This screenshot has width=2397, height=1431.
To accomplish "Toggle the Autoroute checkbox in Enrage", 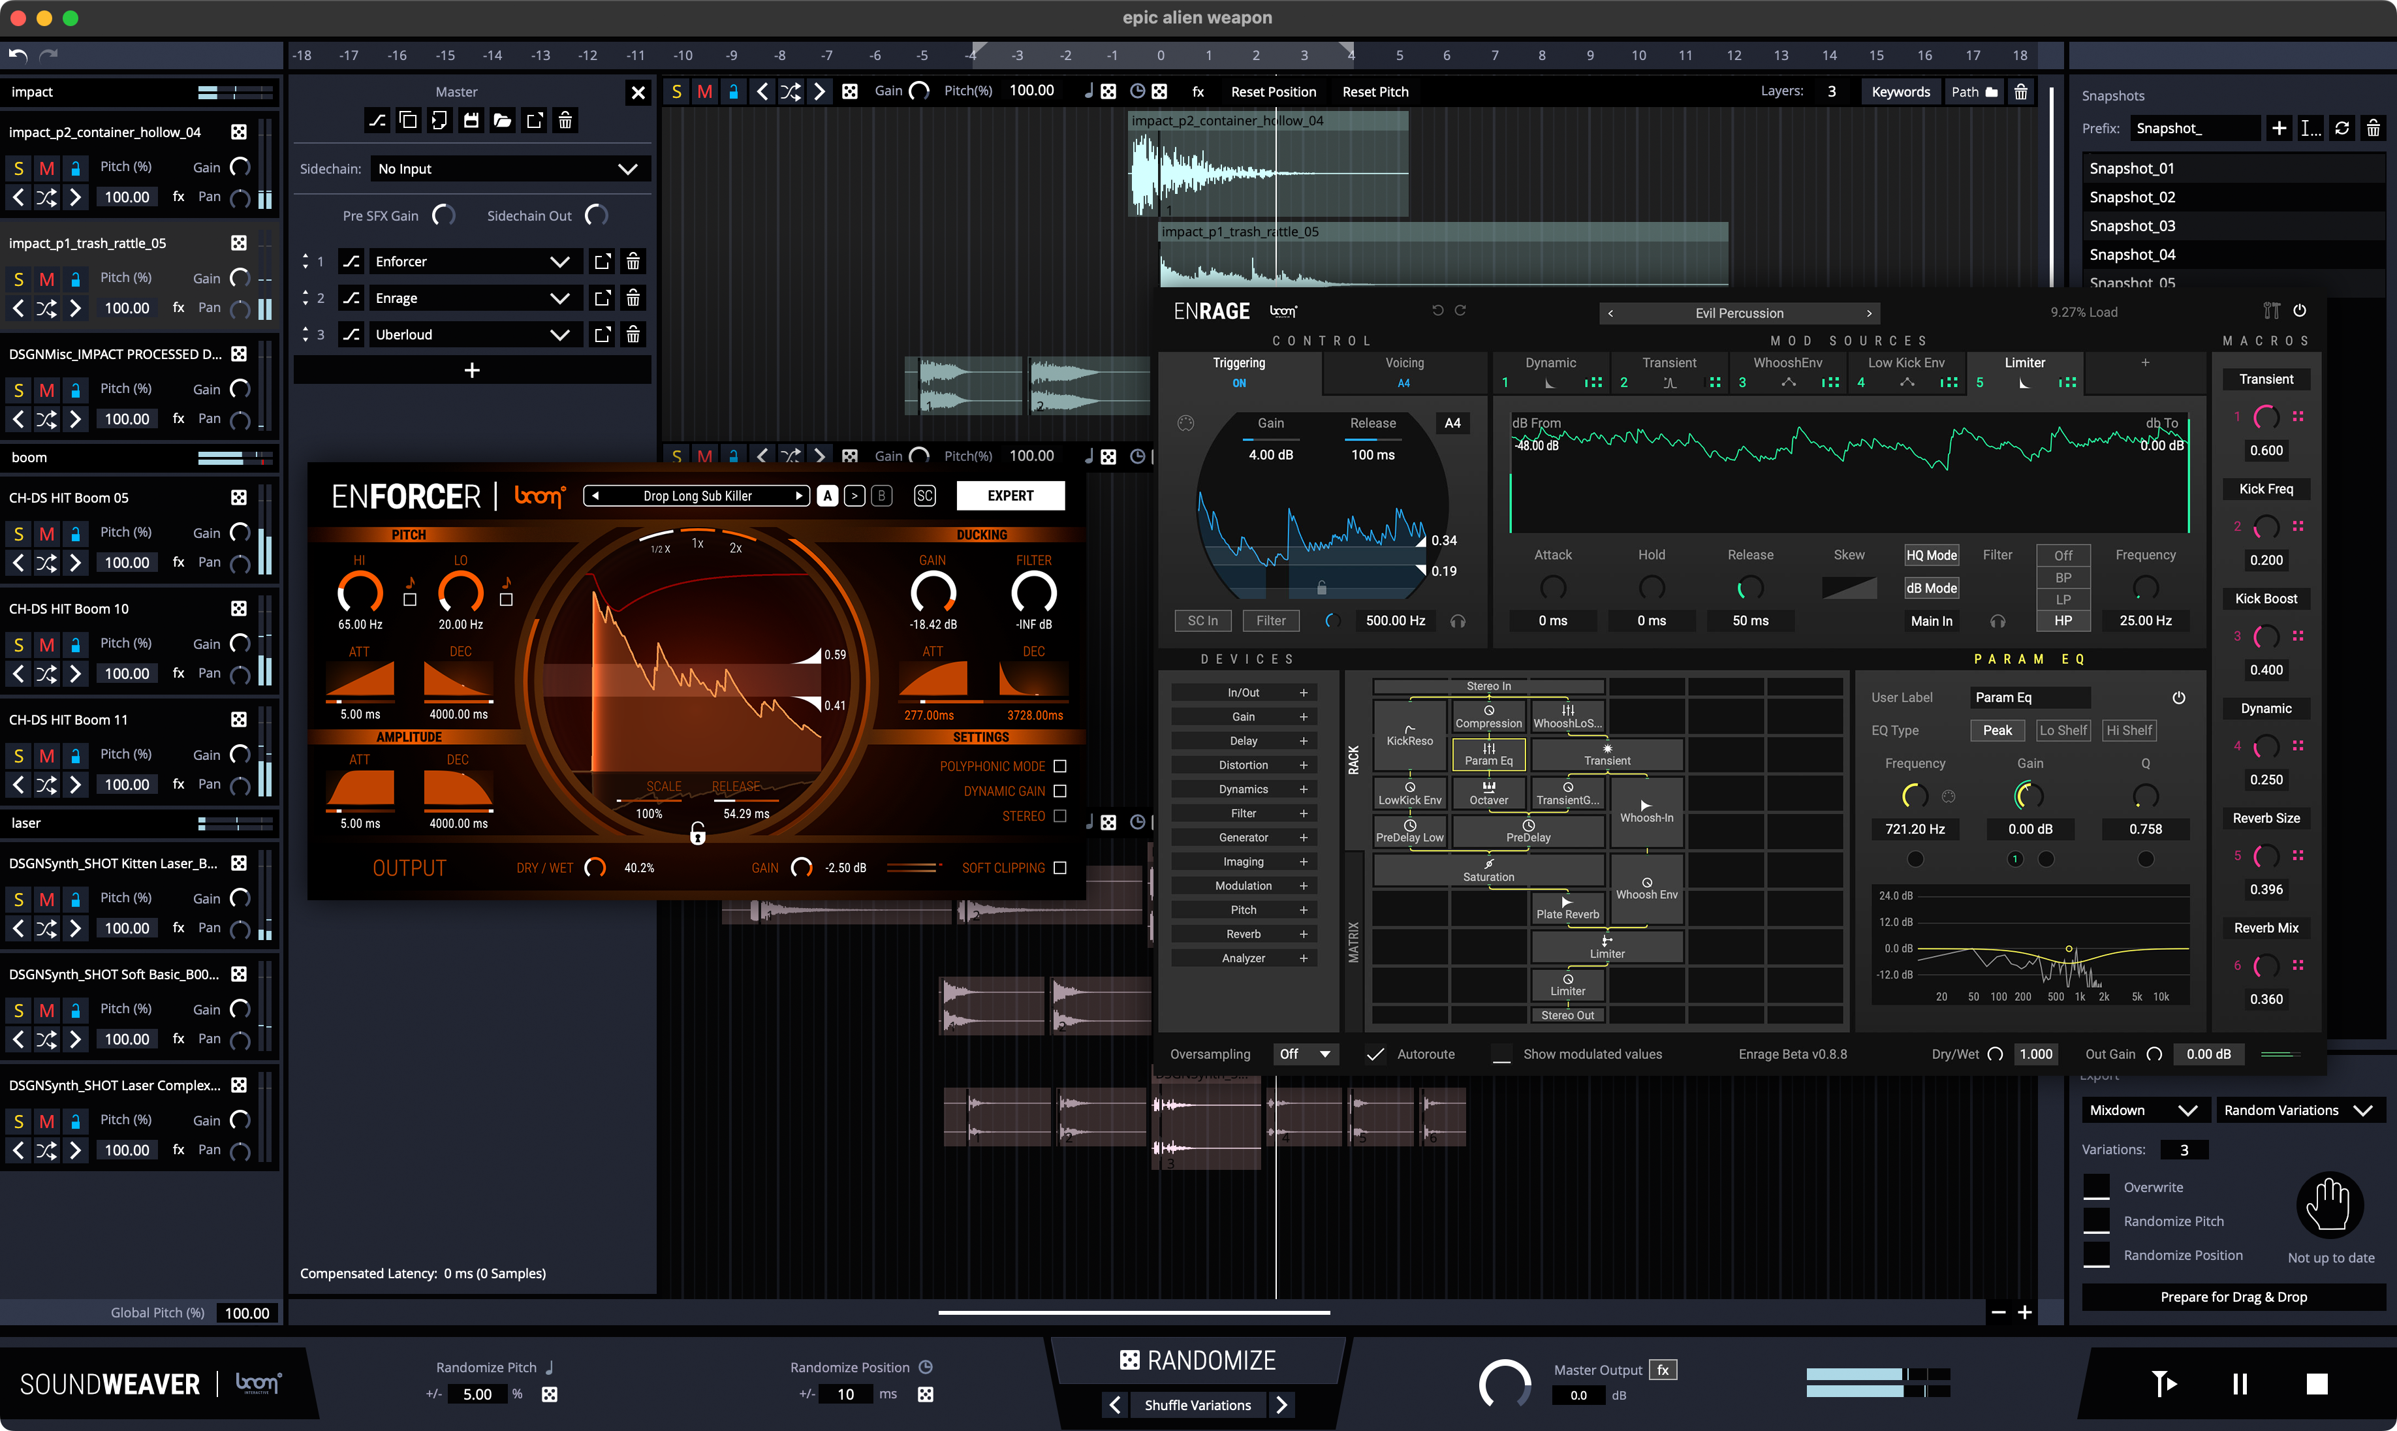I will click(1376, 1054).
